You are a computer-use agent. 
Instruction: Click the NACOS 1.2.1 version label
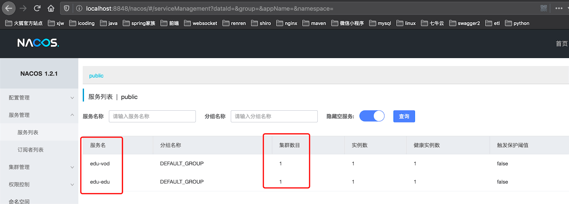click(39, 73)
